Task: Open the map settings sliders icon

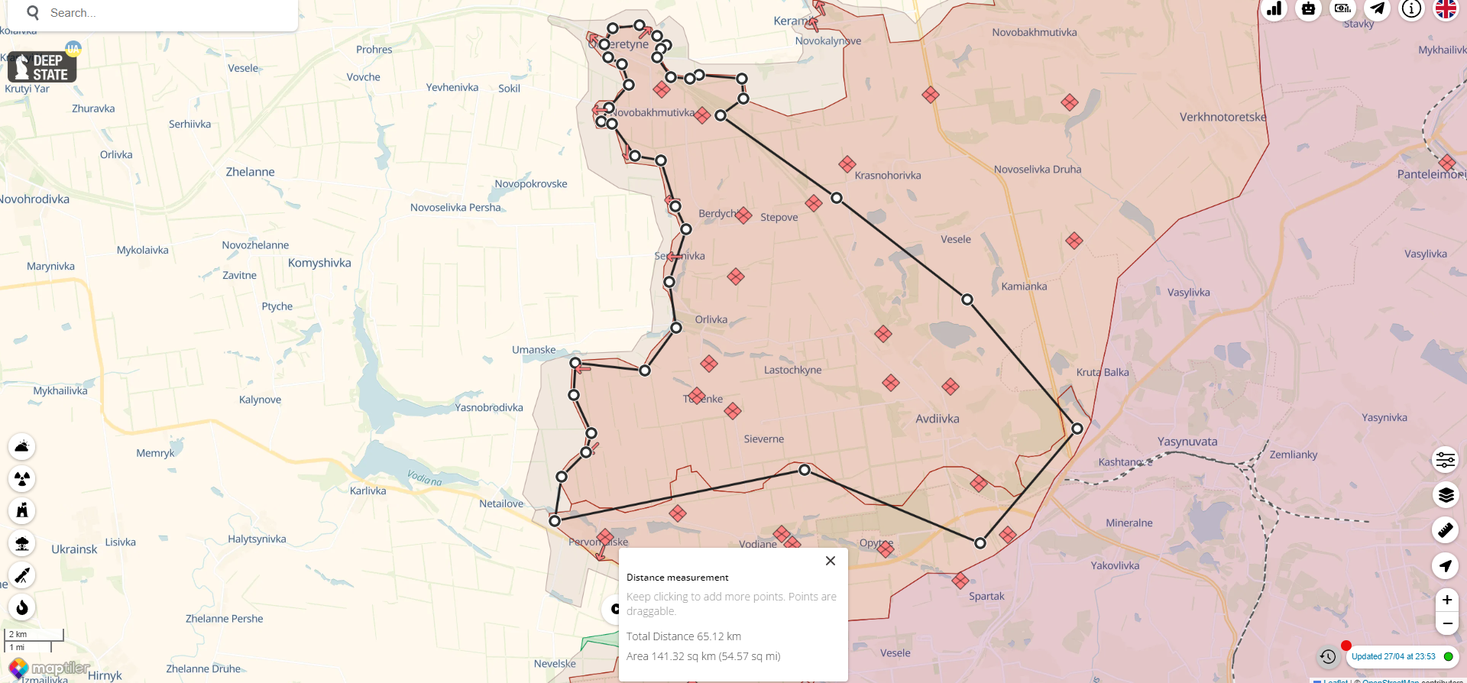Action: tap(1446, 460)
